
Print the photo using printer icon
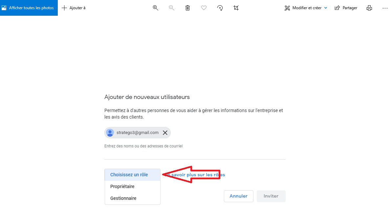point(369,8)
